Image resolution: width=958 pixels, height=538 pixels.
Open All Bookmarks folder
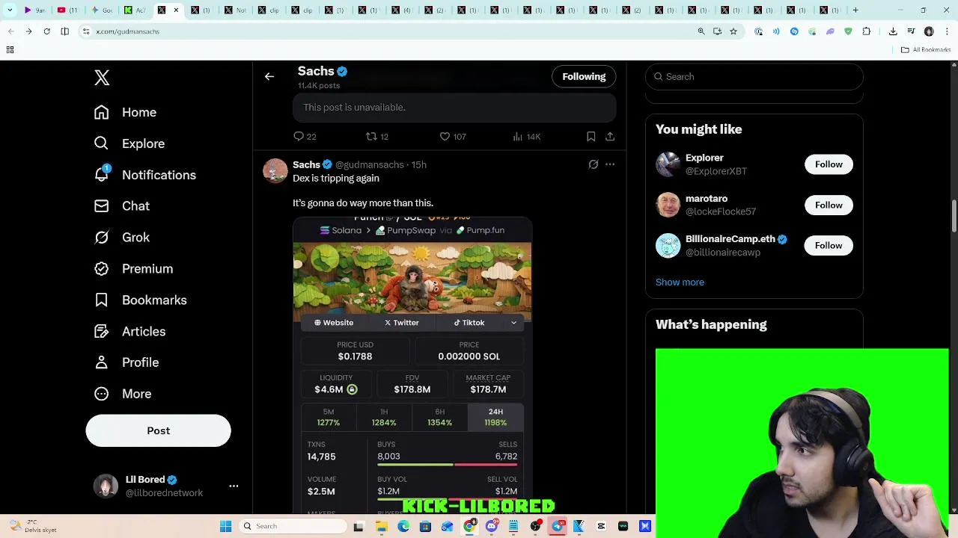pos(926,50)
